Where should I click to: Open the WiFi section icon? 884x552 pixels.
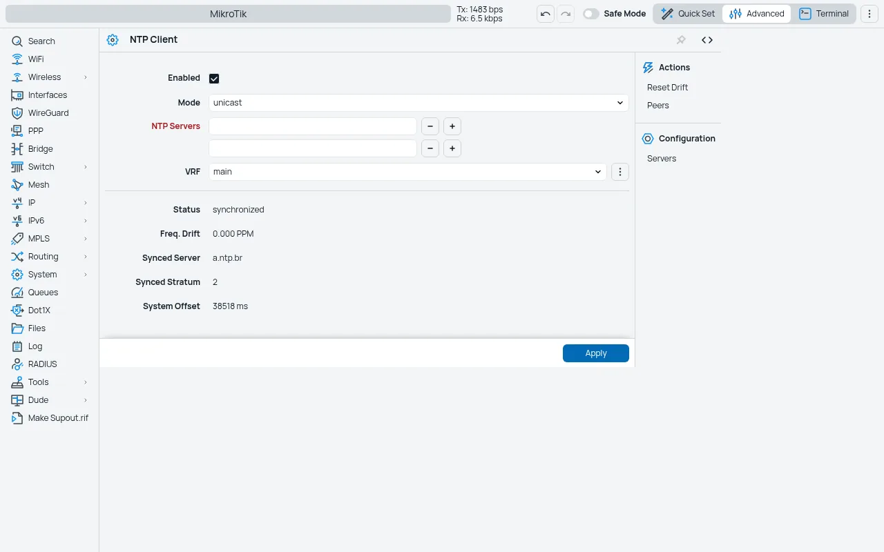17,59
